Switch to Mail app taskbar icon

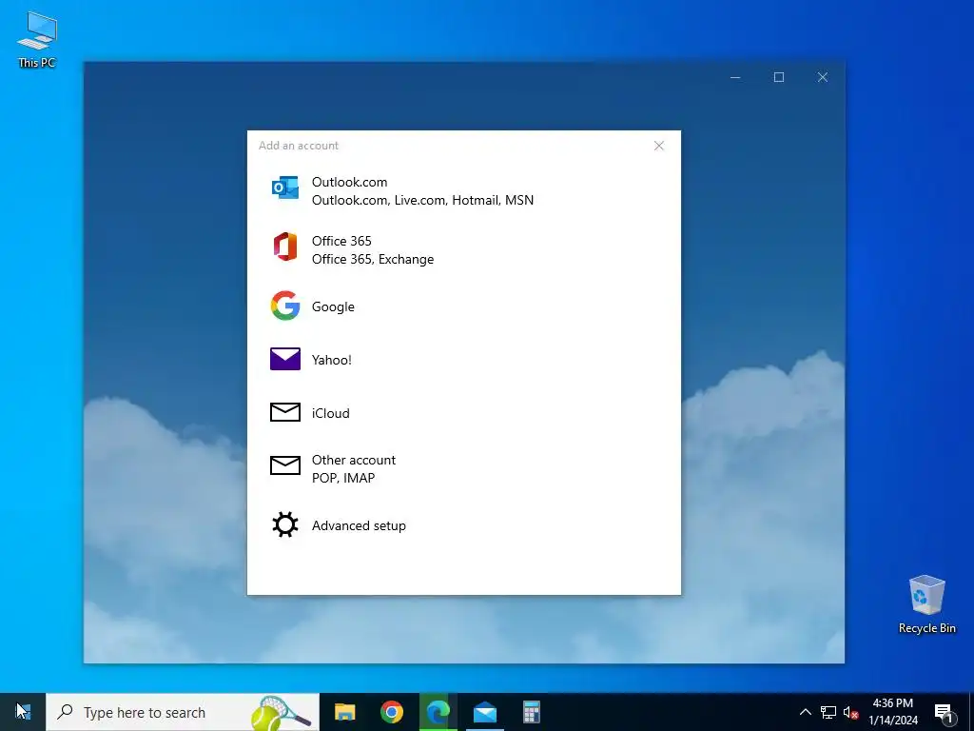point(484,712)
